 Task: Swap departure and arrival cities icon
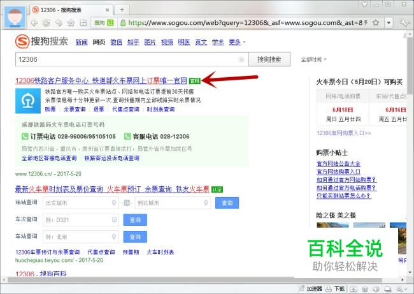click(x=127, y=203)
